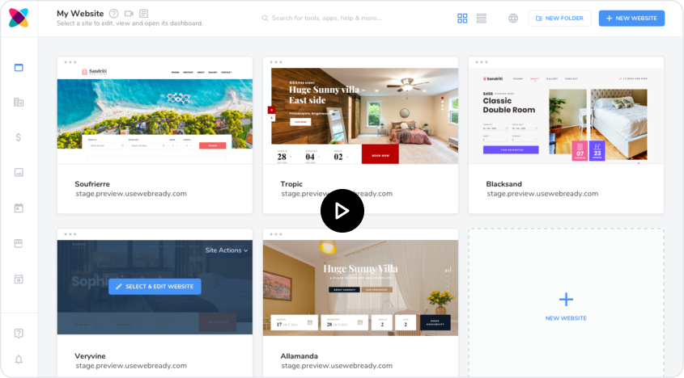
Task: Click the blue New Website button
Action: click(631, 18)
